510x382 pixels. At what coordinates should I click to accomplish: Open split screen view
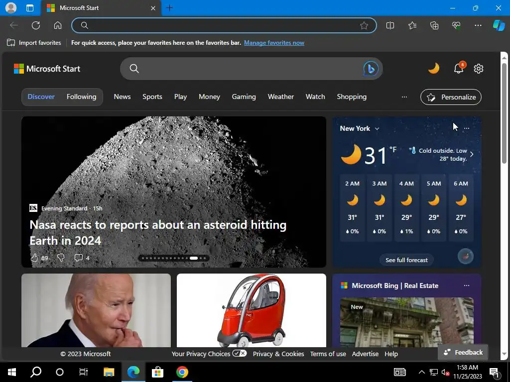click(x=390, y=25)
